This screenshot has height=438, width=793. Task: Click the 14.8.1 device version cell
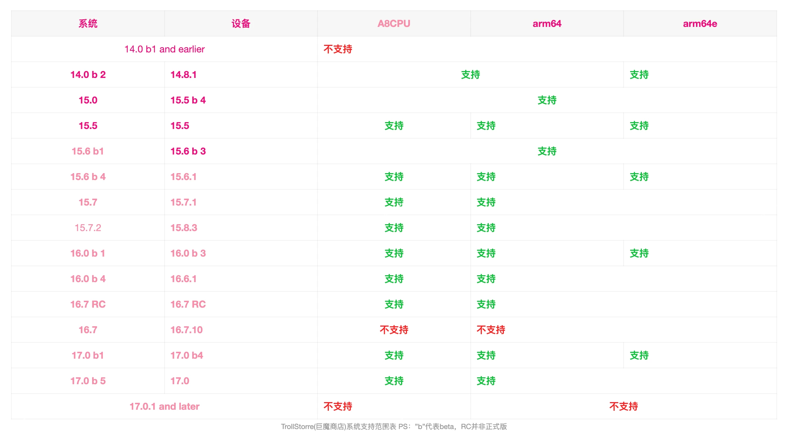click(x=183, y=74)
